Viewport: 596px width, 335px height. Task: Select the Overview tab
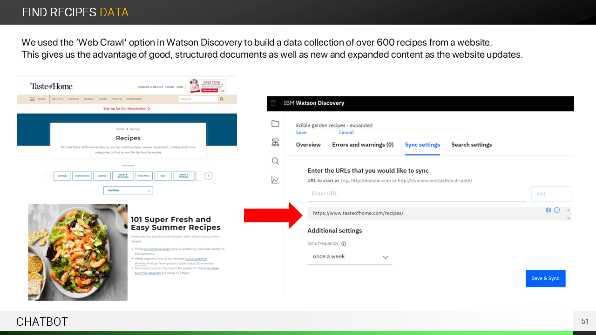pyautogui.click(x=308, y=145)
